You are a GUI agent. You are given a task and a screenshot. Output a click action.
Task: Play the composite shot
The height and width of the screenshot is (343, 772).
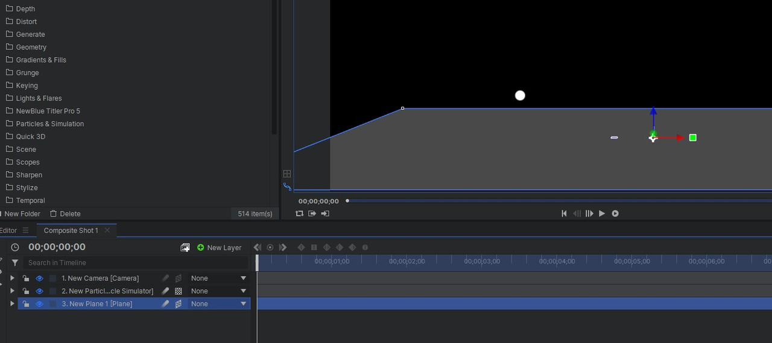(x=602, y=213)
